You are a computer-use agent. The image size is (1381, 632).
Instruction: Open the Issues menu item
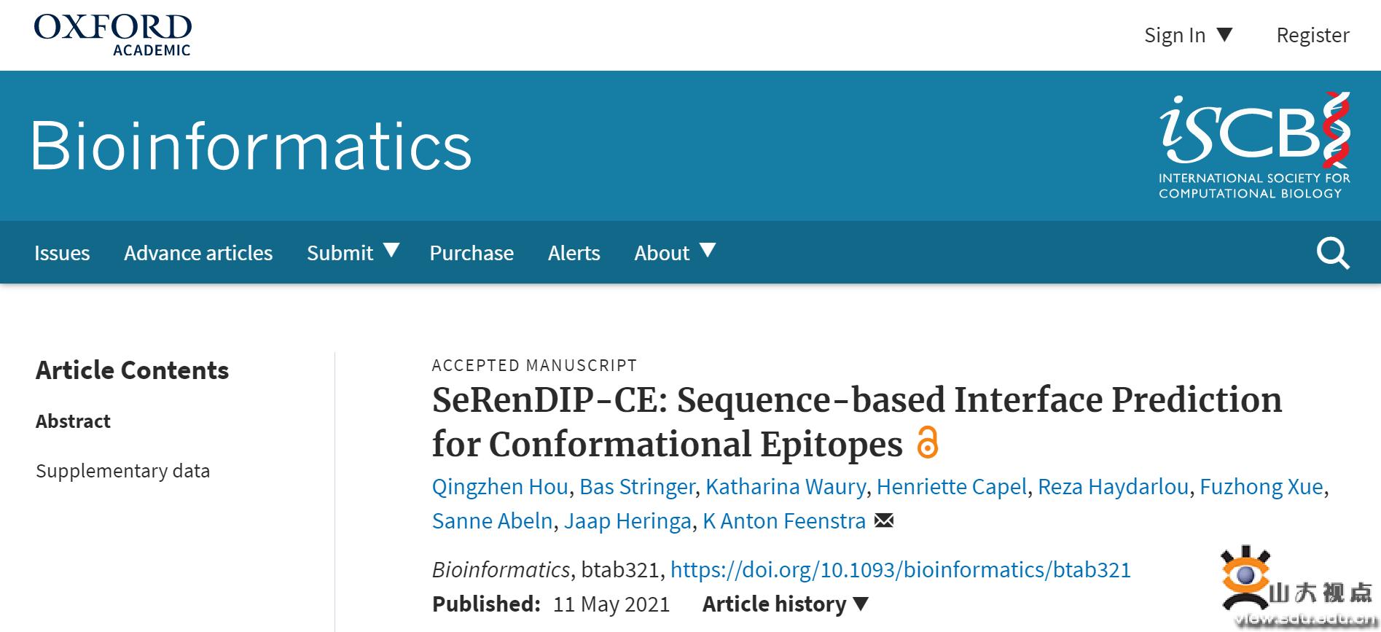coord(62,253)
